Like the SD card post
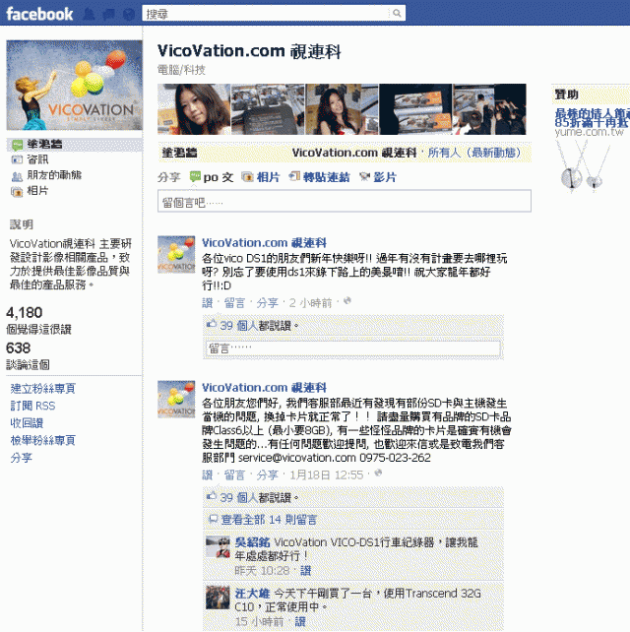Screen dimensions: 630x632 click(x=207, y=475)
